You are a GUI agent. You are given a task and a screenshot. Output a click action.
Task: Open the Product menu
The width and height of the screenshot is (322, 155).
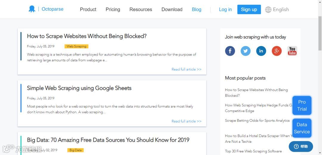(x=88, y=10)
